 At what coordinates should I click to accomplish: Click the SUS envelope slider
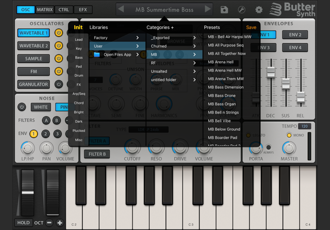(x=286, y=84)
